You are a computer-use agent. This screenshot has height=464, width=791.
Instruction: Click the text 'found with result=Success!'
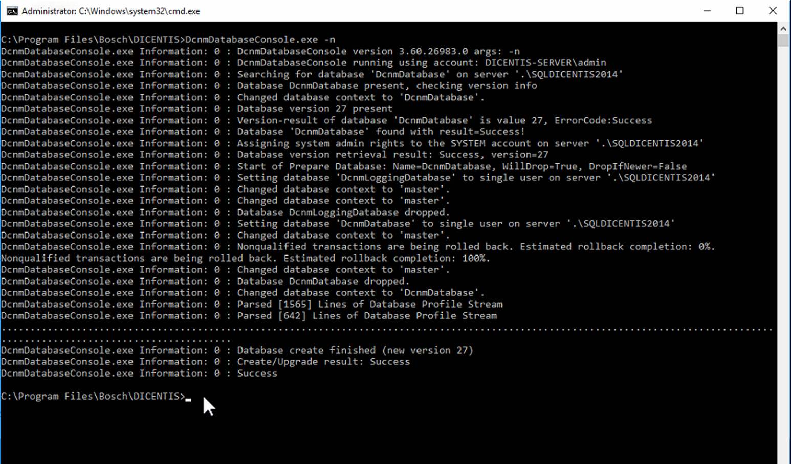(x=450, y=132)
